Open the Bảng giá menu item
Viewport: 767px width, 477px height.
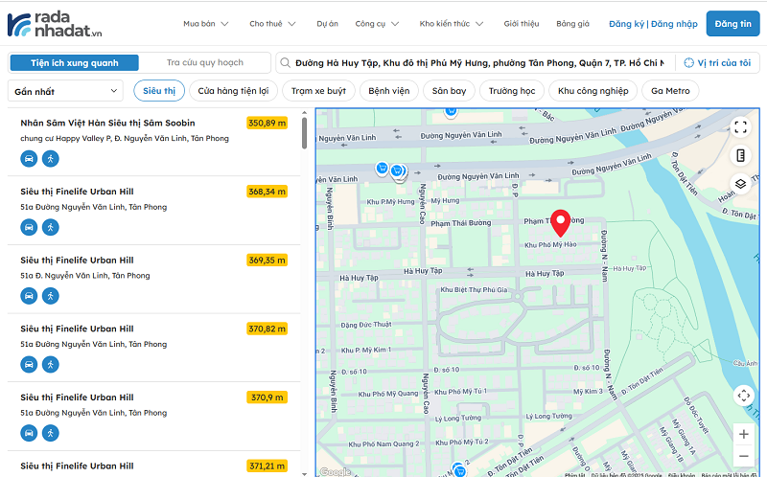tap(572, 24)
